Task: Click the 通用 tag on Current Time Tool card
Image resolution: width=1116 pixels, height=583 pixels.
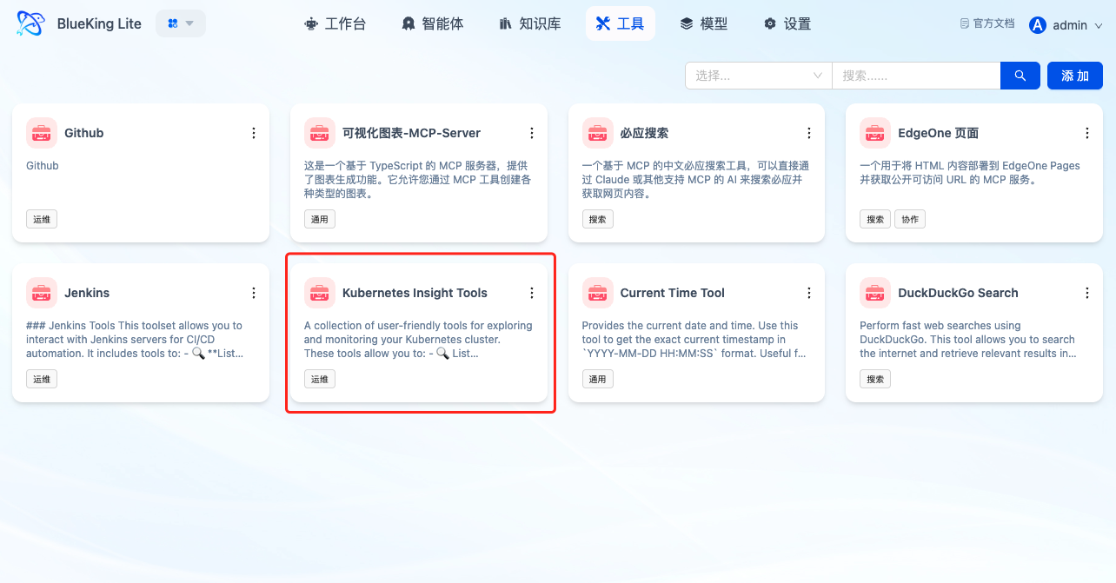Action: [597, 380]
